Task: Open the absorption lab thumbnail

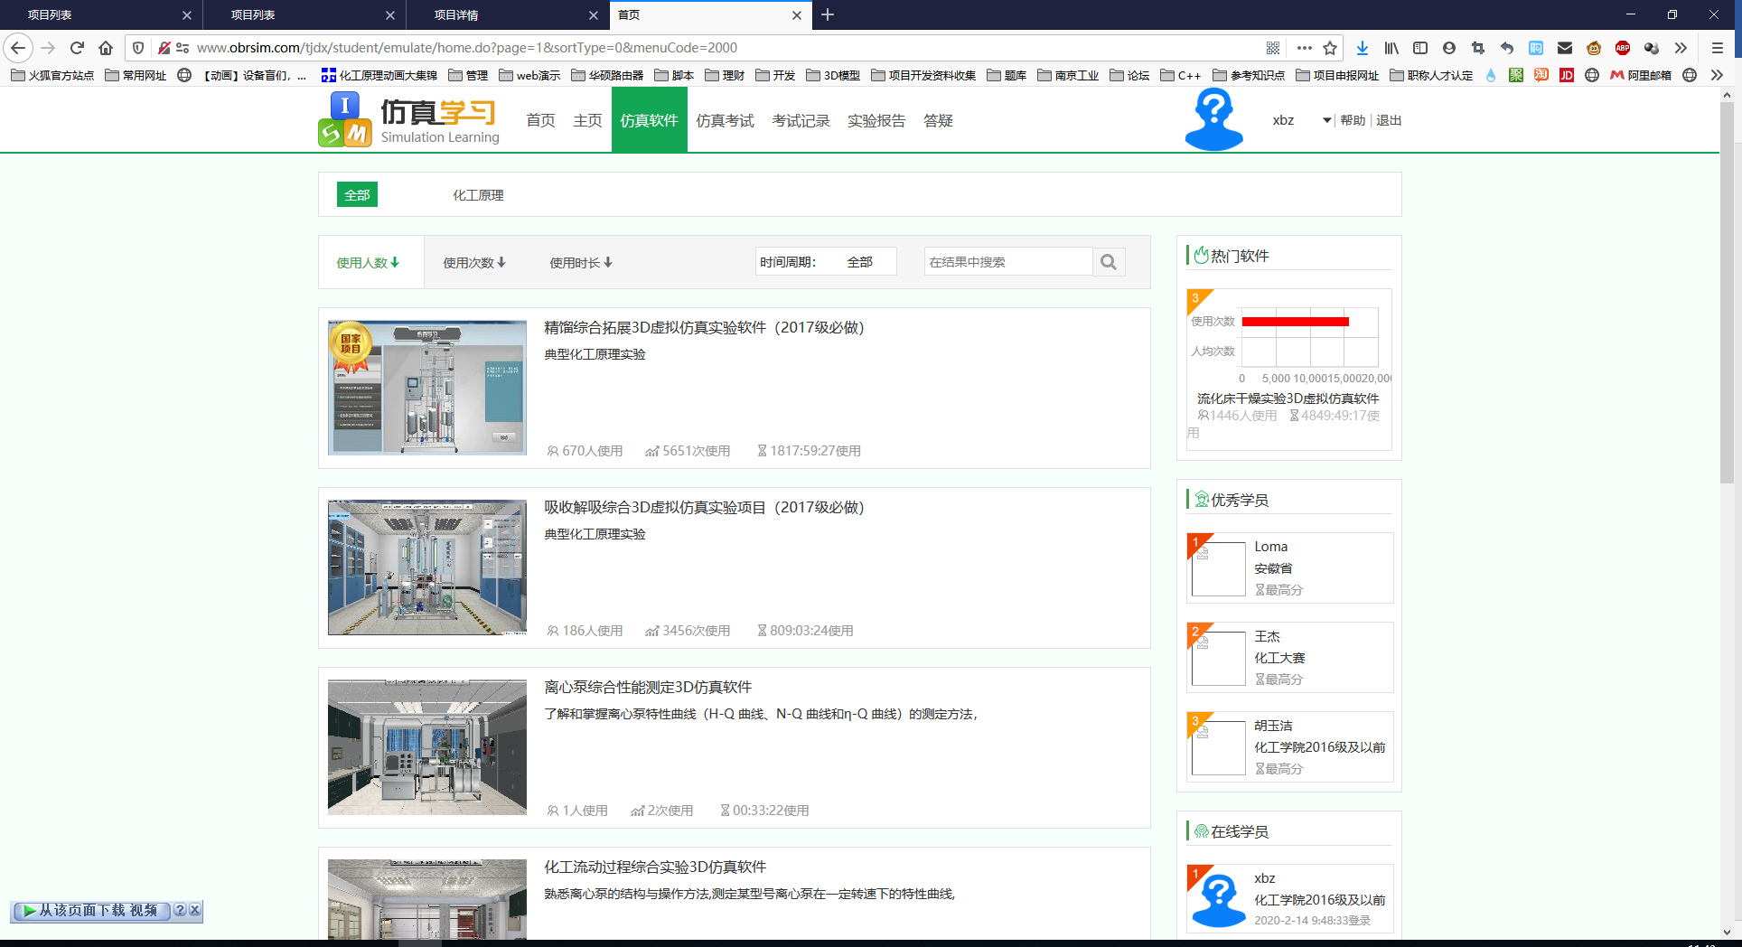Action: 427,567
